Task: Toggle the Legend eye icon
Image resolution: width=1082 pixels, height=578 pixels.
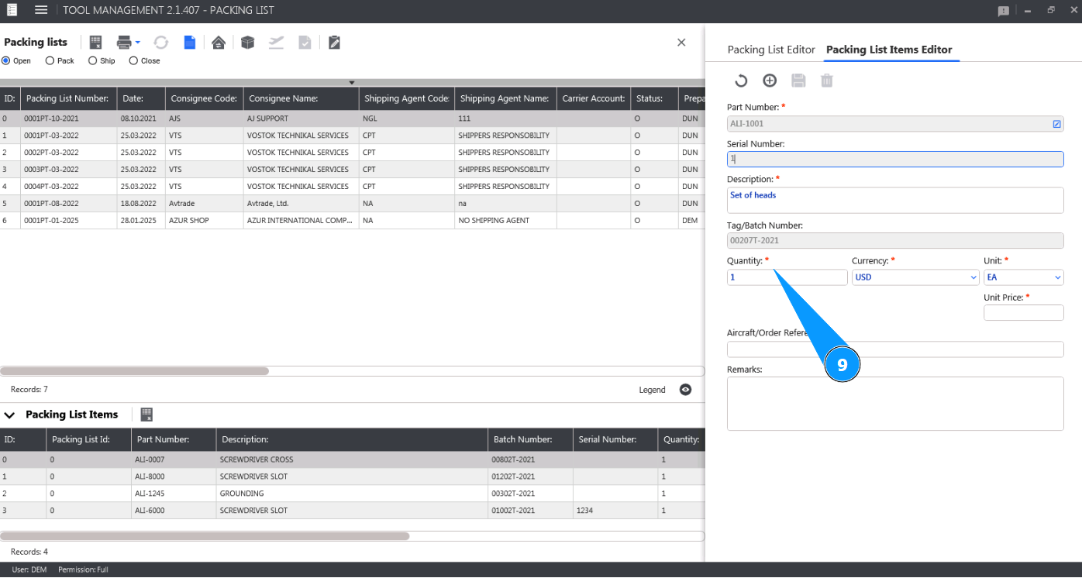Action: (685, 390)
